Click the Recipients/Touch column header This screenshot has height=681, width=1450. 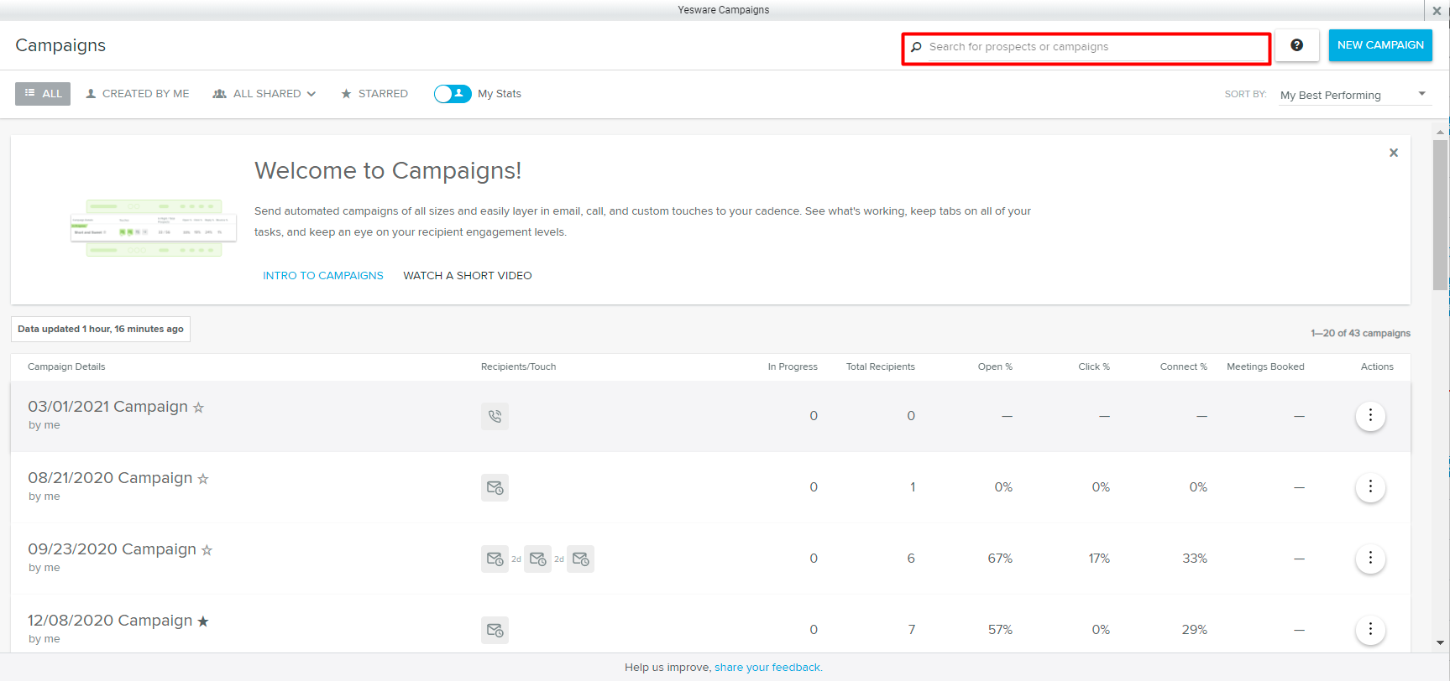click(x=518, y=366)
